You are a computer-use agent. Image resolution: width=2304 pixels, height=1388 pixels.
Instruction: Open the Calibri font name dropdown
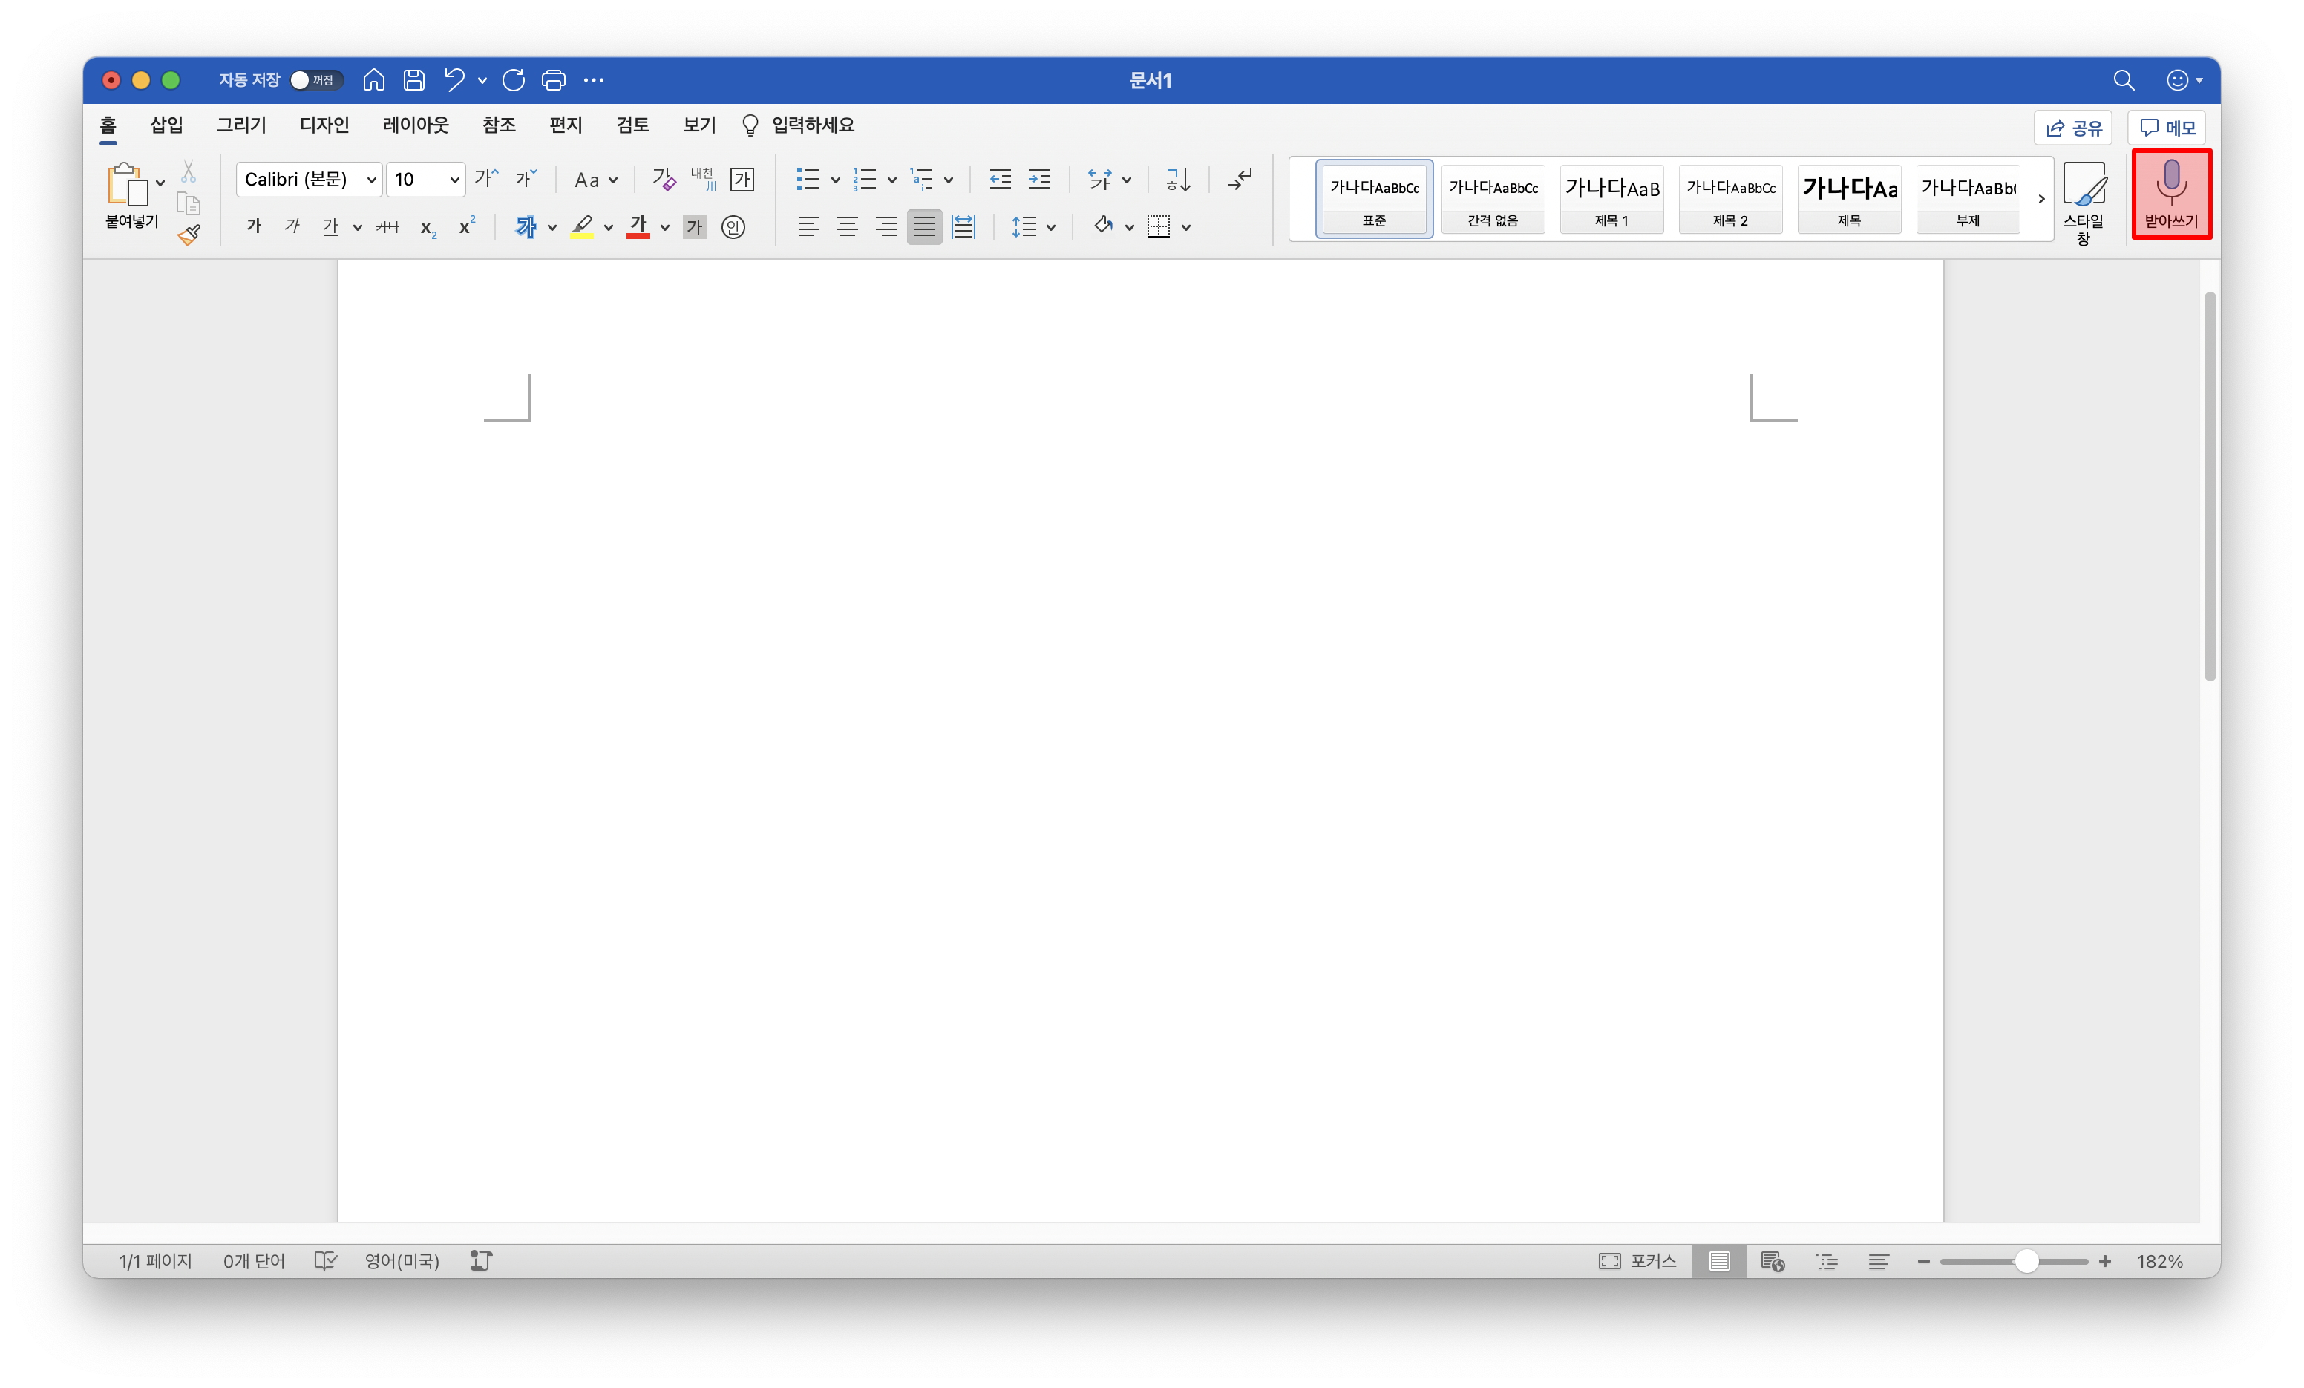tap(370, 180)
